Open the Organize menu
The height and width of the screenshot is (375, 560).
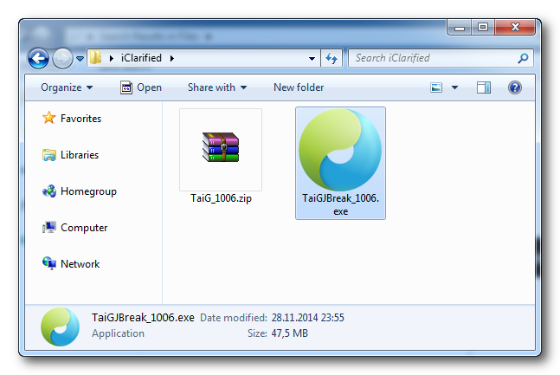pos(67,87)
